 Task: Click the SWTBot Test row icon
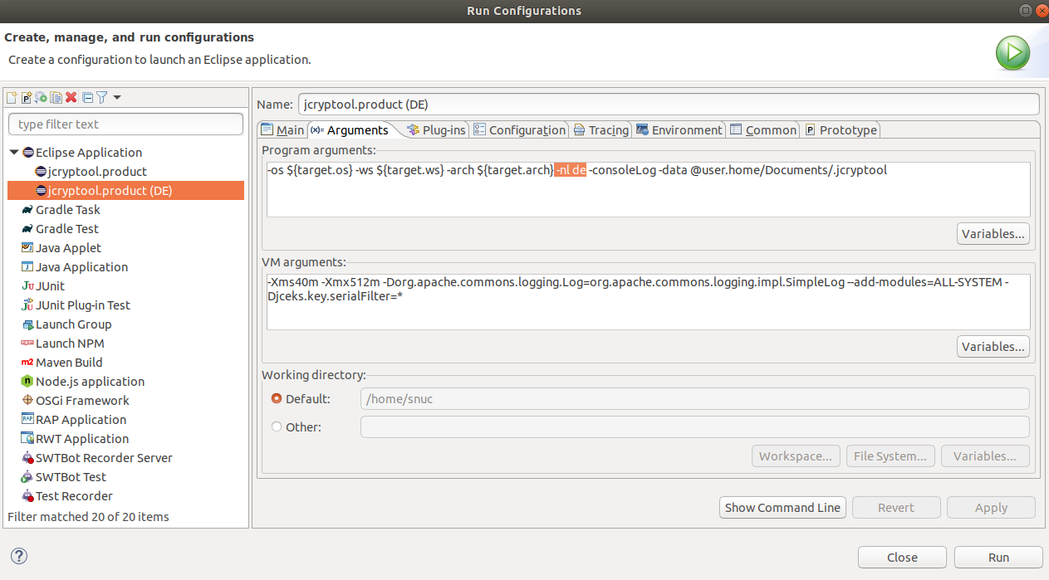click(27, 477)
